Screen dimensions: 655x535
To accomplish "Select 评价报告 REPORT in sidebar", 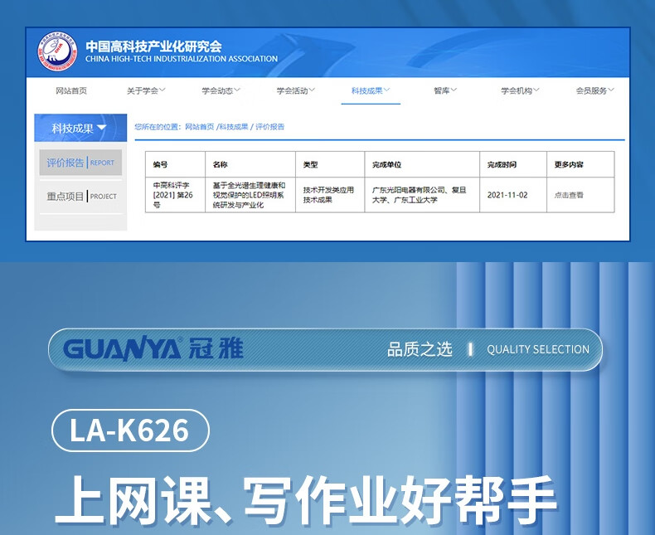I will coord(80,163).
